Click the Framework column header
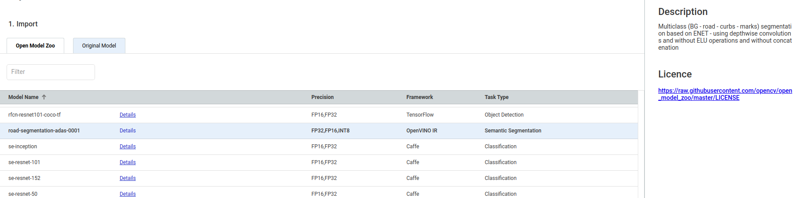The image size is (801, 198). 420,97
